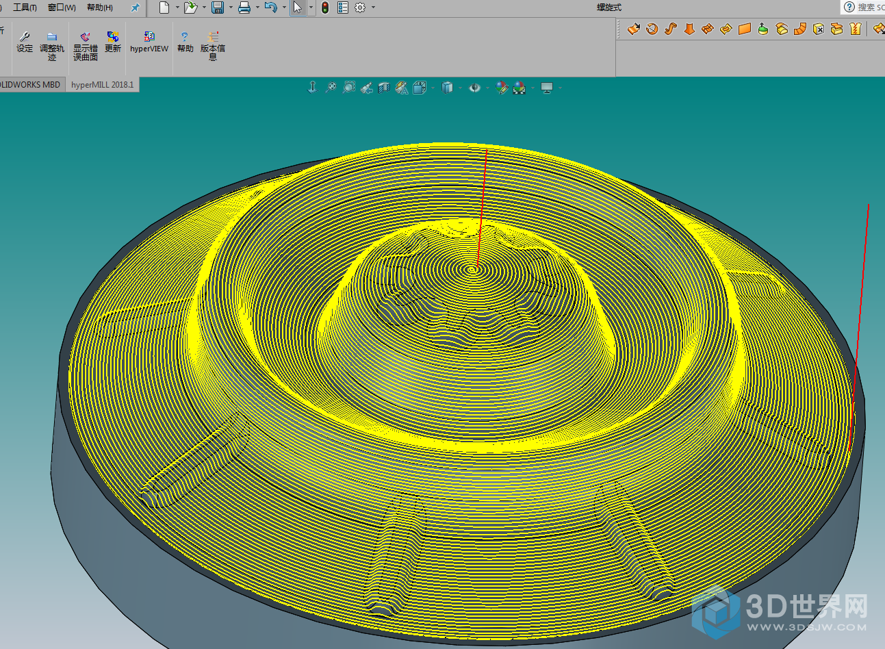Image resolution: width=885 pixels, height=649 pixels.
Task: Click the New document icon
Action: click(x=164, y=8)
